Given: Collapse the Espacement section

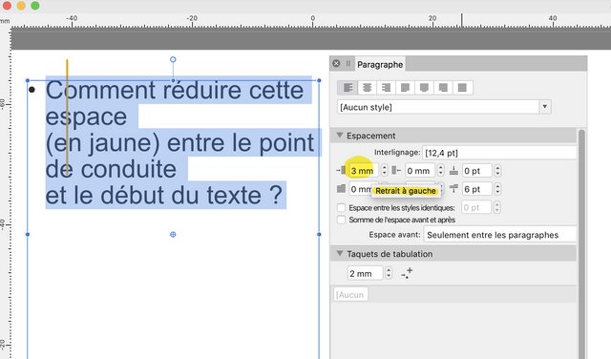Looking at the screenshot, I should (340, 136).
